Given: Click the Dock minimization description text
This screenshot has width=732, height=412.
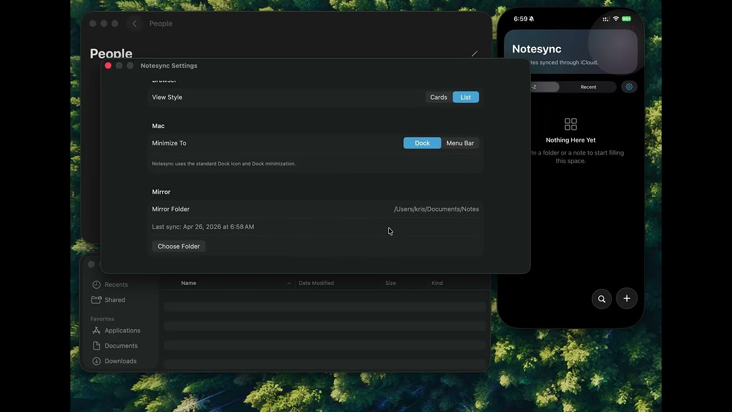Looking at the screenshot, I should tap(224, 164).
